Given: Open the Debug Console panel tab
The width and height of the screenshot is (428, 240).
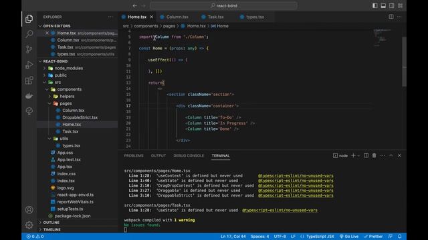Looking at the screenshot, I should [x=189, y=155].
